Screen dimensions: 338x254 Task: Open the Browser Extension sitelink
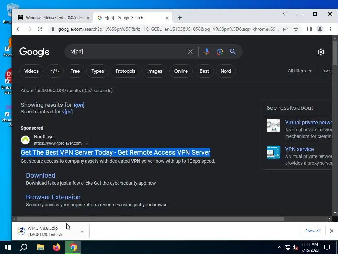53,197
